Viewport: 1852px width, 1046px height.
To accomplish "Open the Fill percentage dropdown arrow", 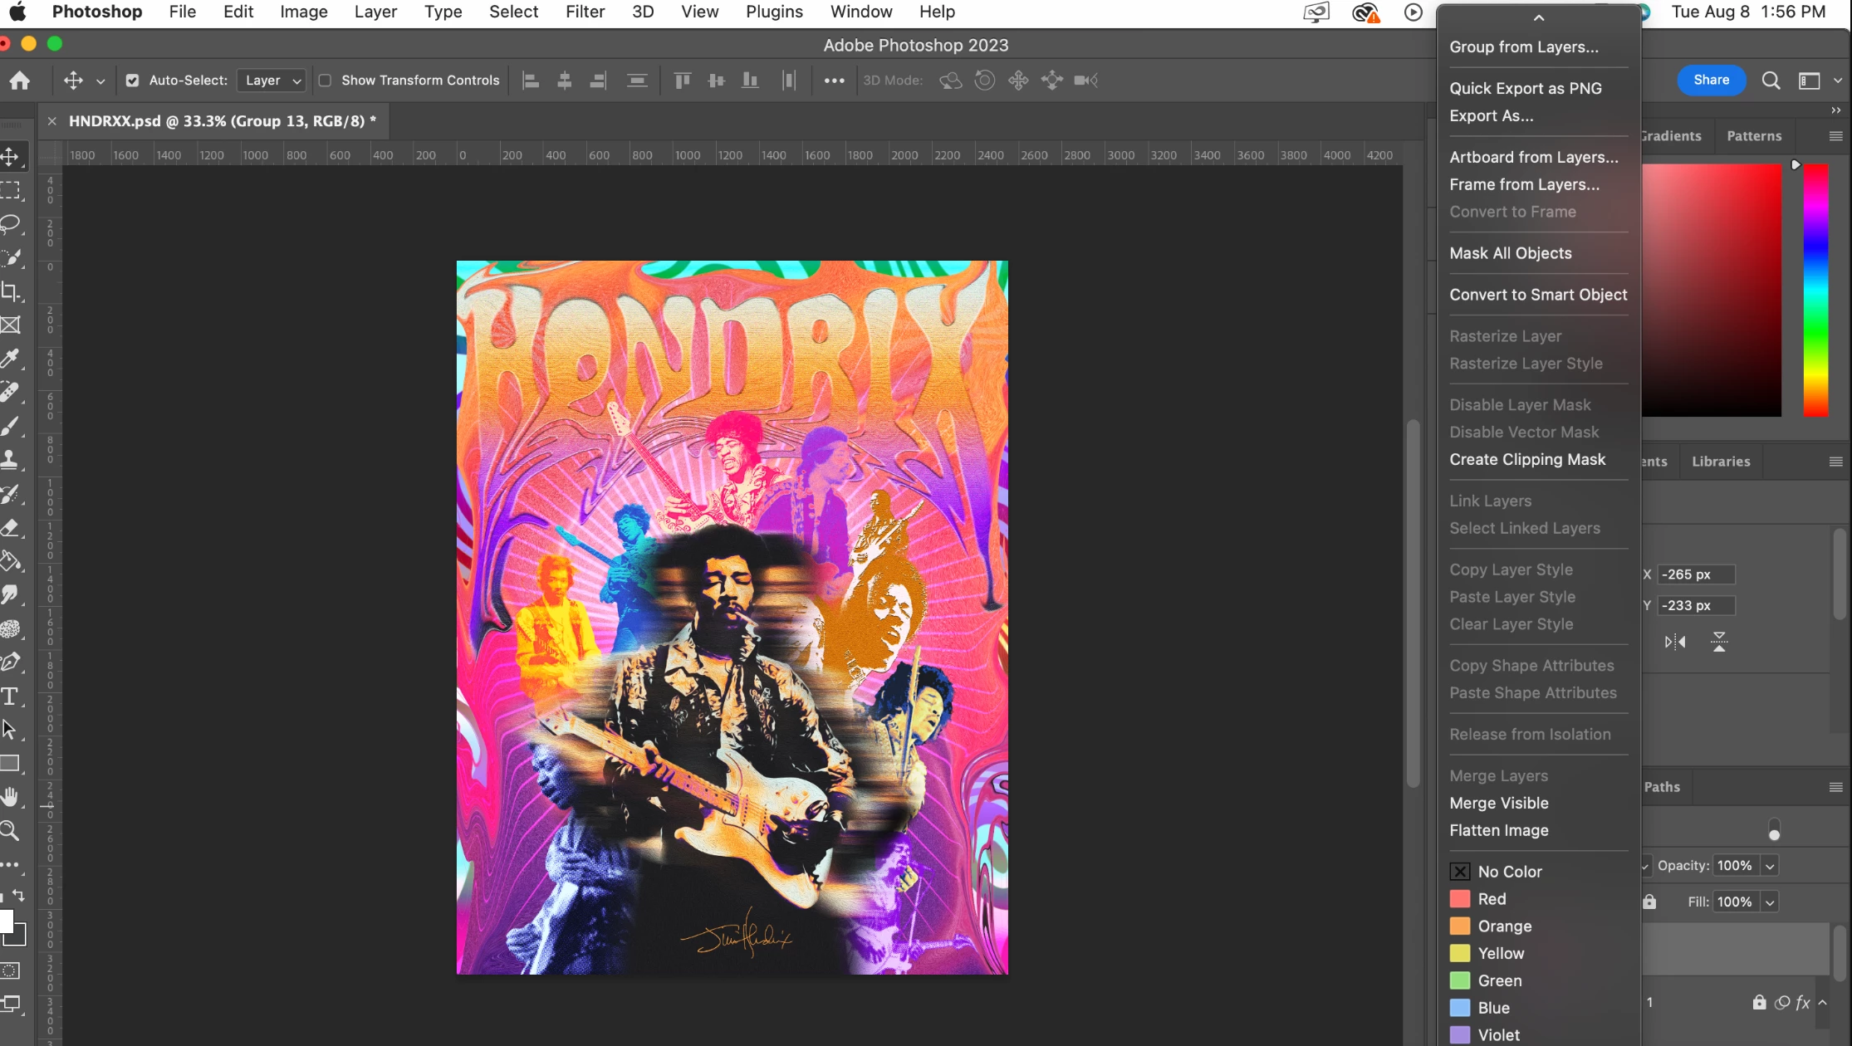I will pyautogui.click(x=1770, y=902).
